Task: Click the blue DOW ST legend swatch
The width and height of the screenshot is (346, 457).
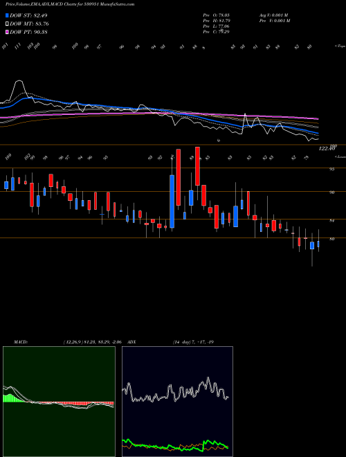Action: [x=8, y=15]
